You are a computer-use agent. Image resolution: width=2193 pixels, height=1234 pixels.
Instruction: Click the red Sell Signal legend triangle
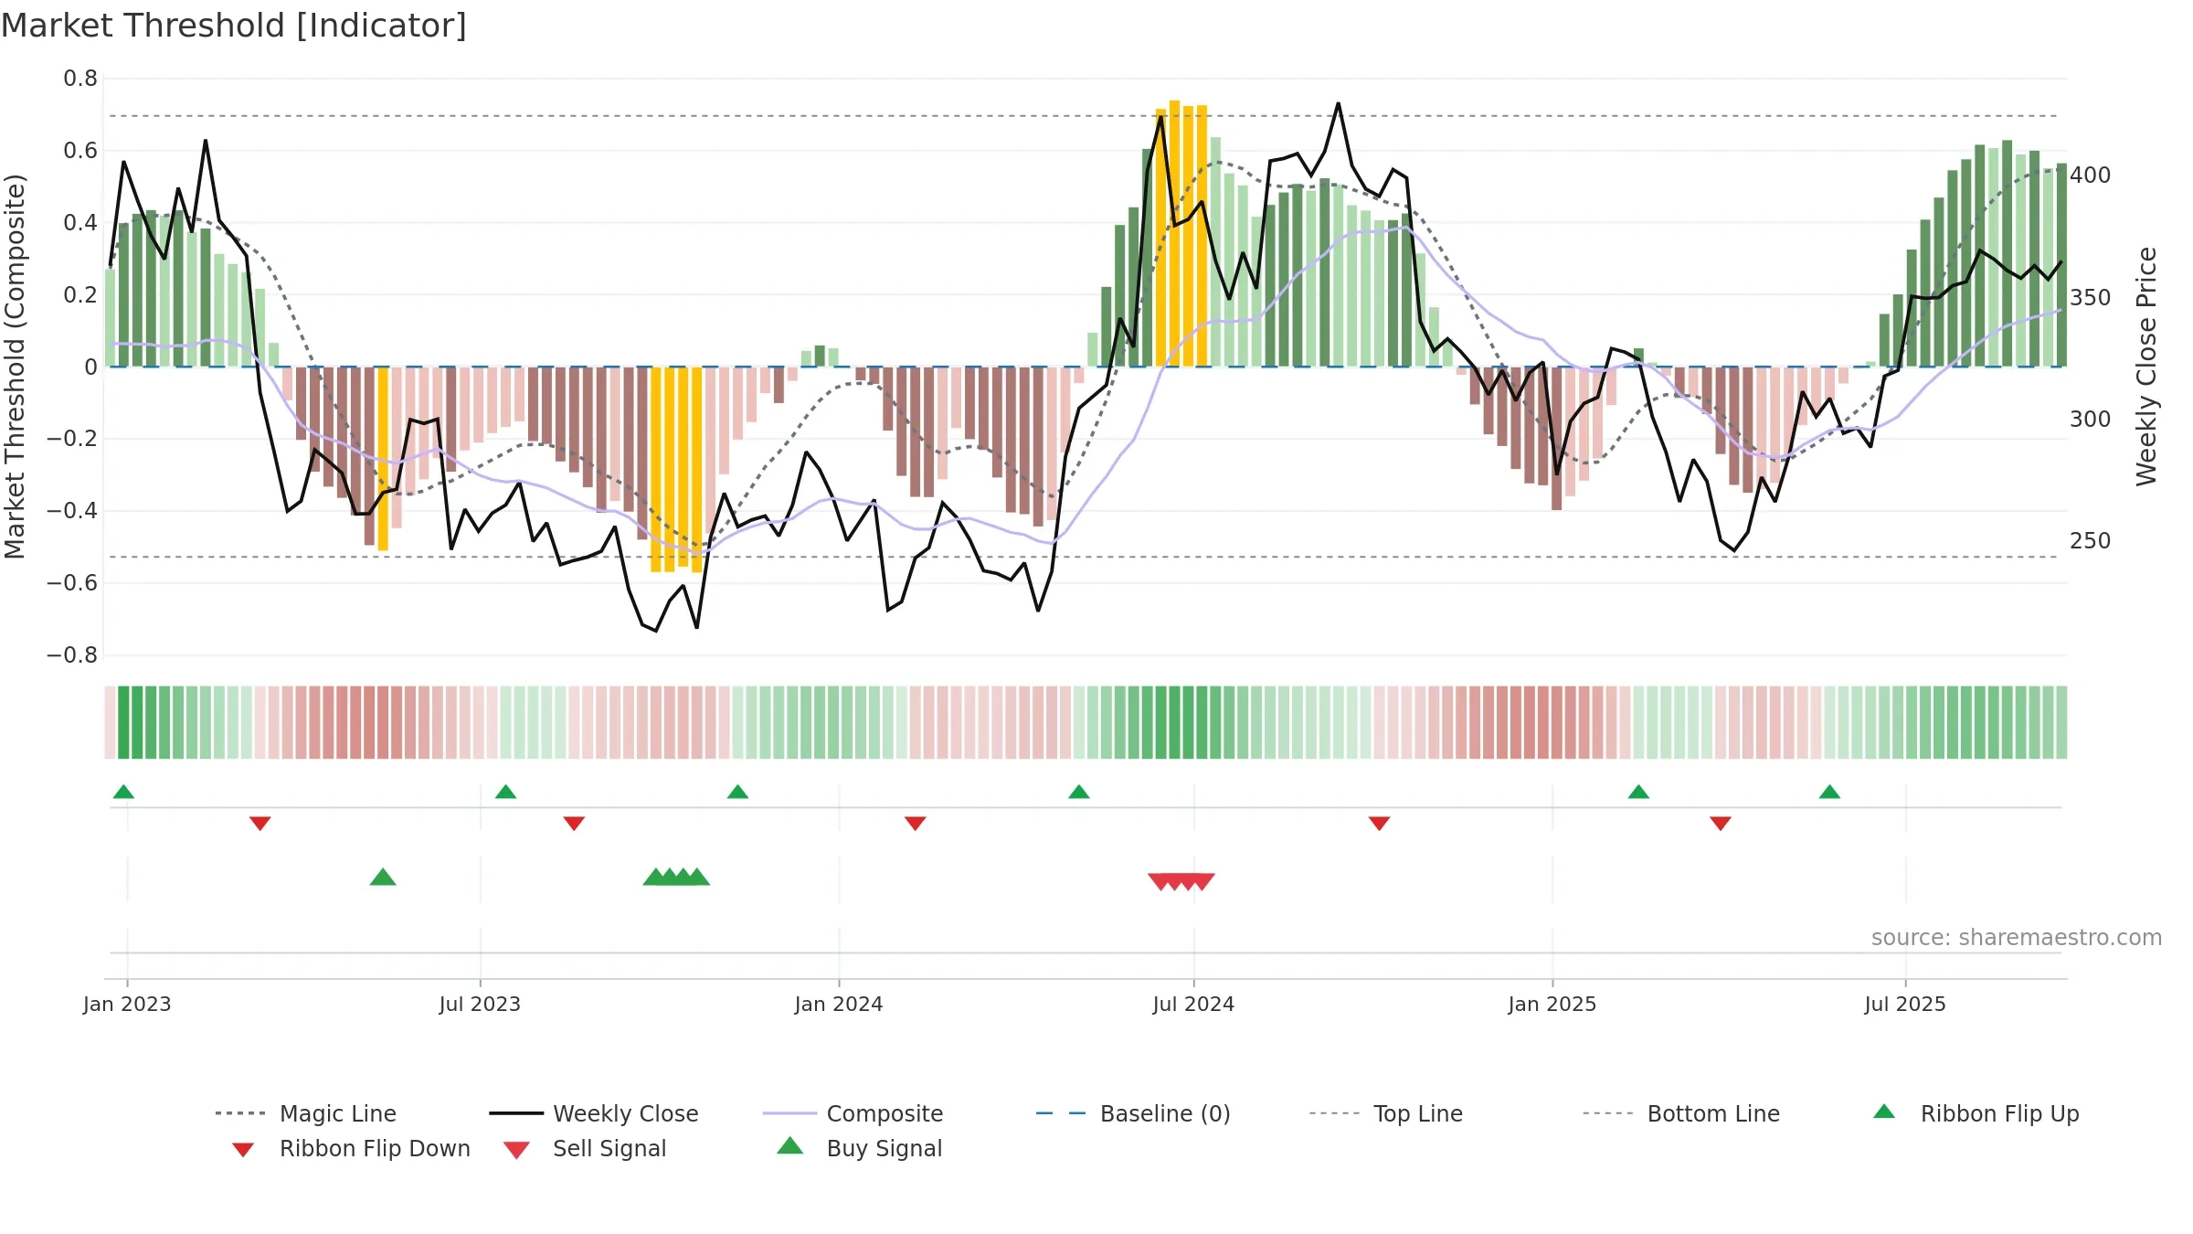[516, 1150]
